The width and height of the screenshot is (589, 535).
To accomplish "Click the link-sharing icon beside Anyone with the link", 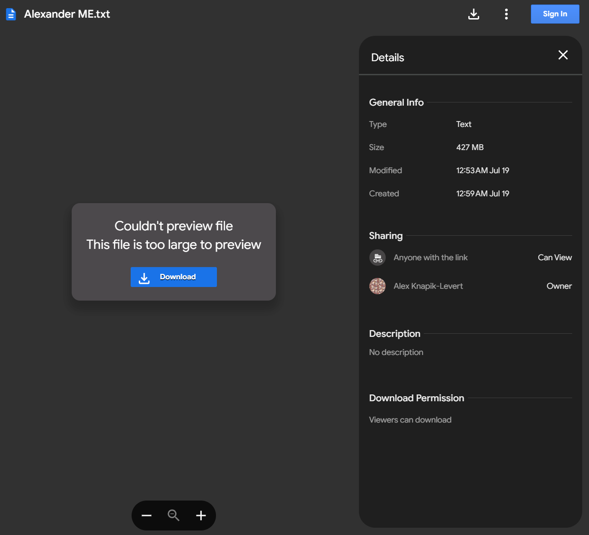I will click(x=378, y=258).
